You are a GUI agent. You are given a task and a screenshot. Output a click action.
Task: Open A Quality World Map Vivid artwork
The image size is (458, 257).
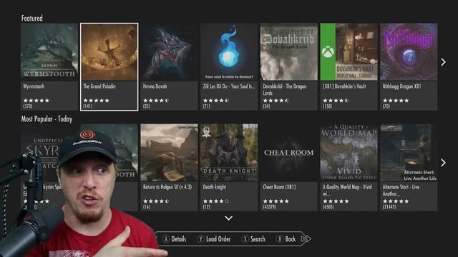click(x=349, y=152)
